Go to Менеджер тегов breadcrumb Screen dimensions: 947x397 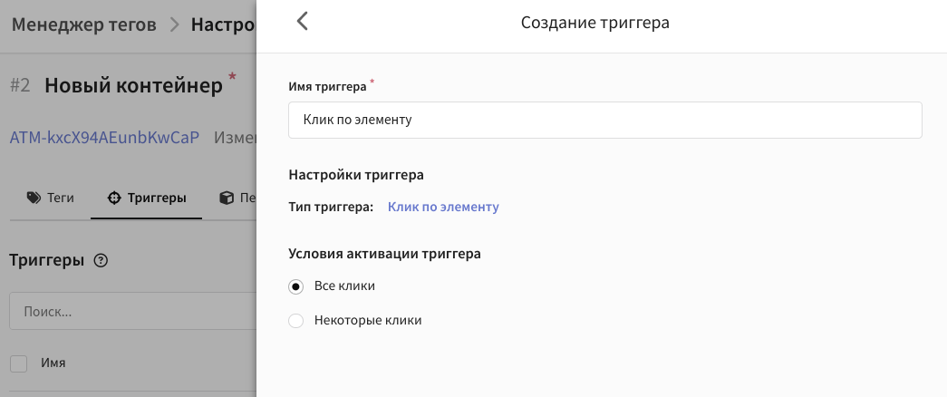coord(84,24)
